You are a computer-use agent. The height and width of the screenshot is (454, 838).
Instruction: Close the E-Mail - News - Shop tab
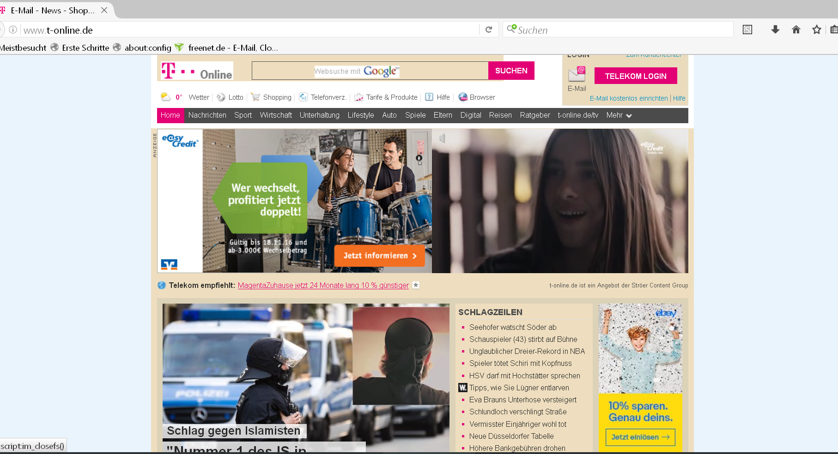click(x=104, y=10)
